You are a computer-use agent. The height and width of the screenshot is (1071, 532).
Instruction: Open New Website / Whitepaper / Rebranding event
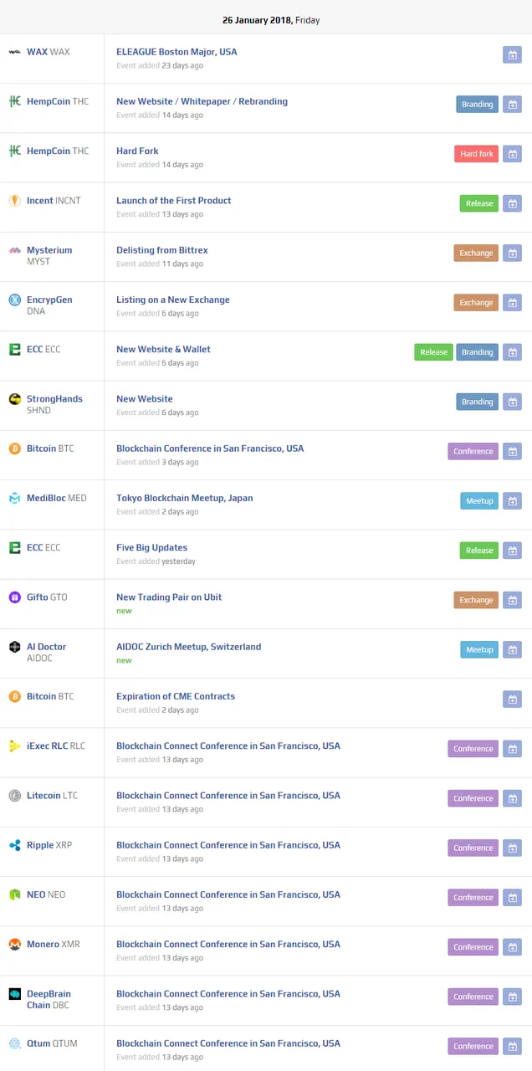(x=202, y=101)
